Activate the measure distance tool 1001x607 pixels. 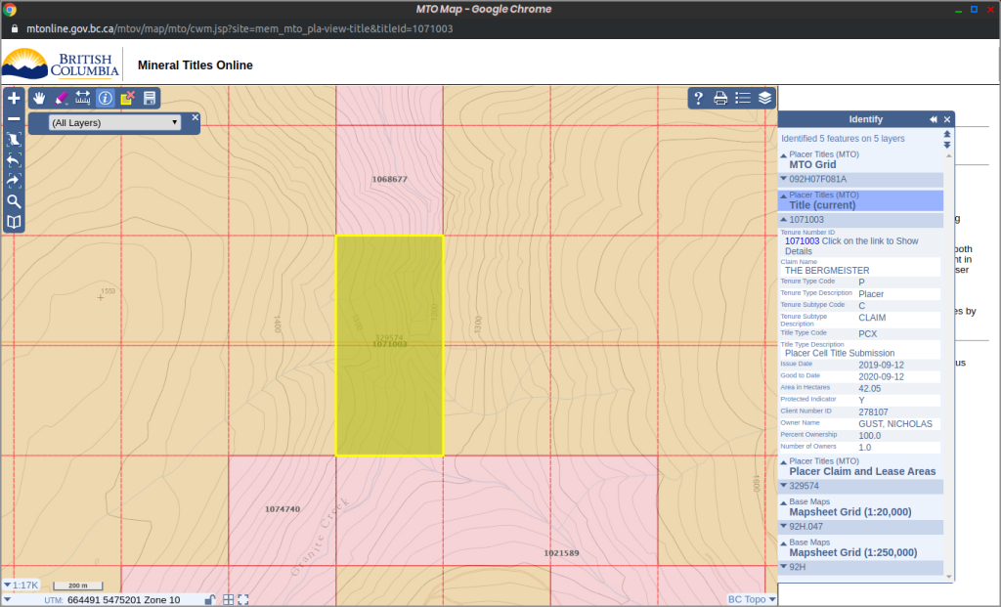point(83,98)
